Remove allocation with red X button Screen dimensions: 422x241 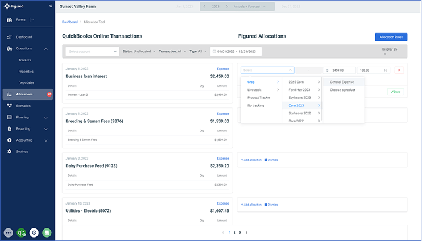pyautogui.click(x=399, y=70)
